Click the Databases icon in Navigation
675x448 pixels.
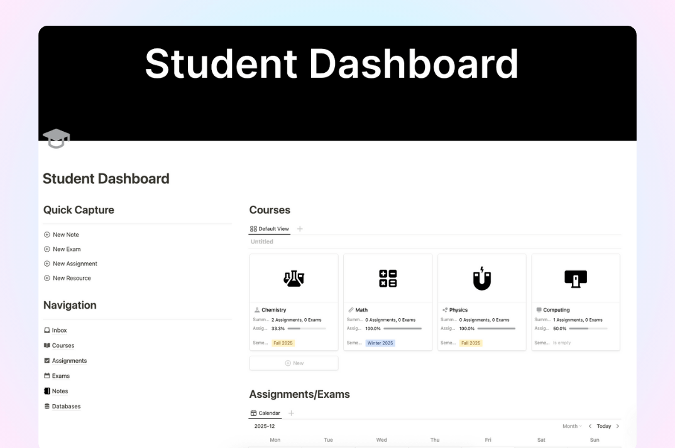point(47,406)
